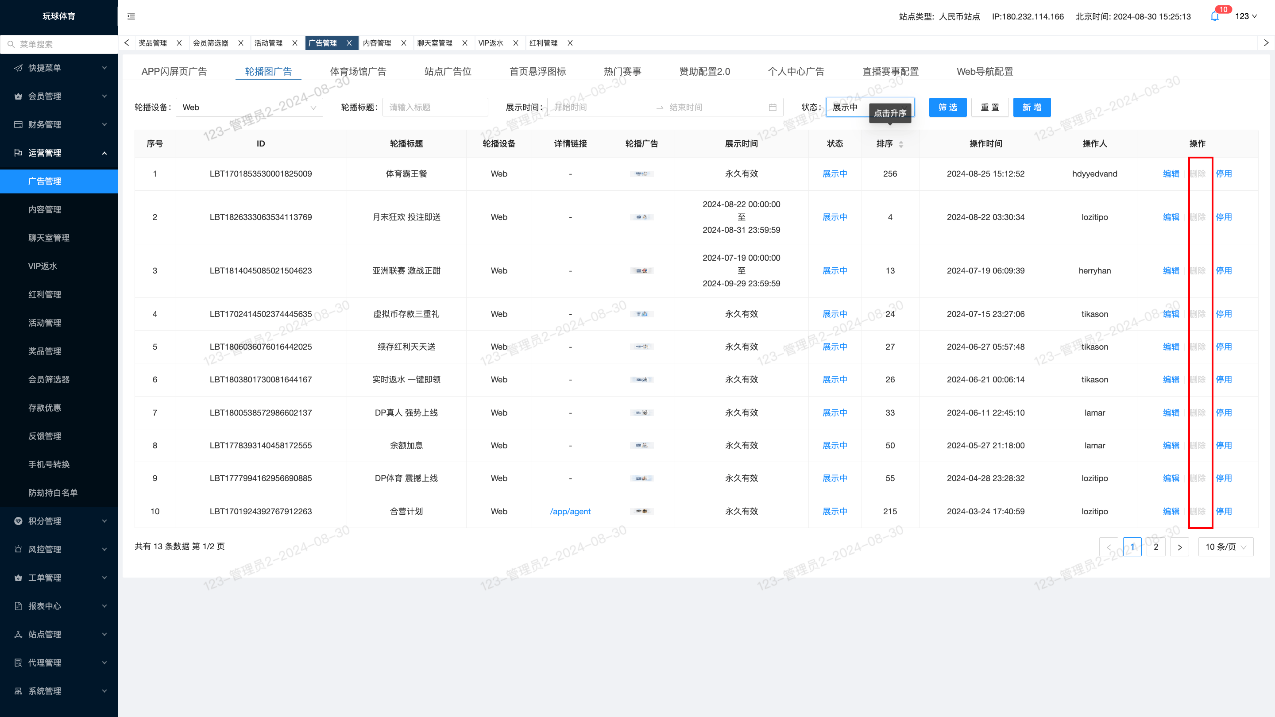Go to the next page arrow
The image size is (1275, 717).
click(1179, 547)
